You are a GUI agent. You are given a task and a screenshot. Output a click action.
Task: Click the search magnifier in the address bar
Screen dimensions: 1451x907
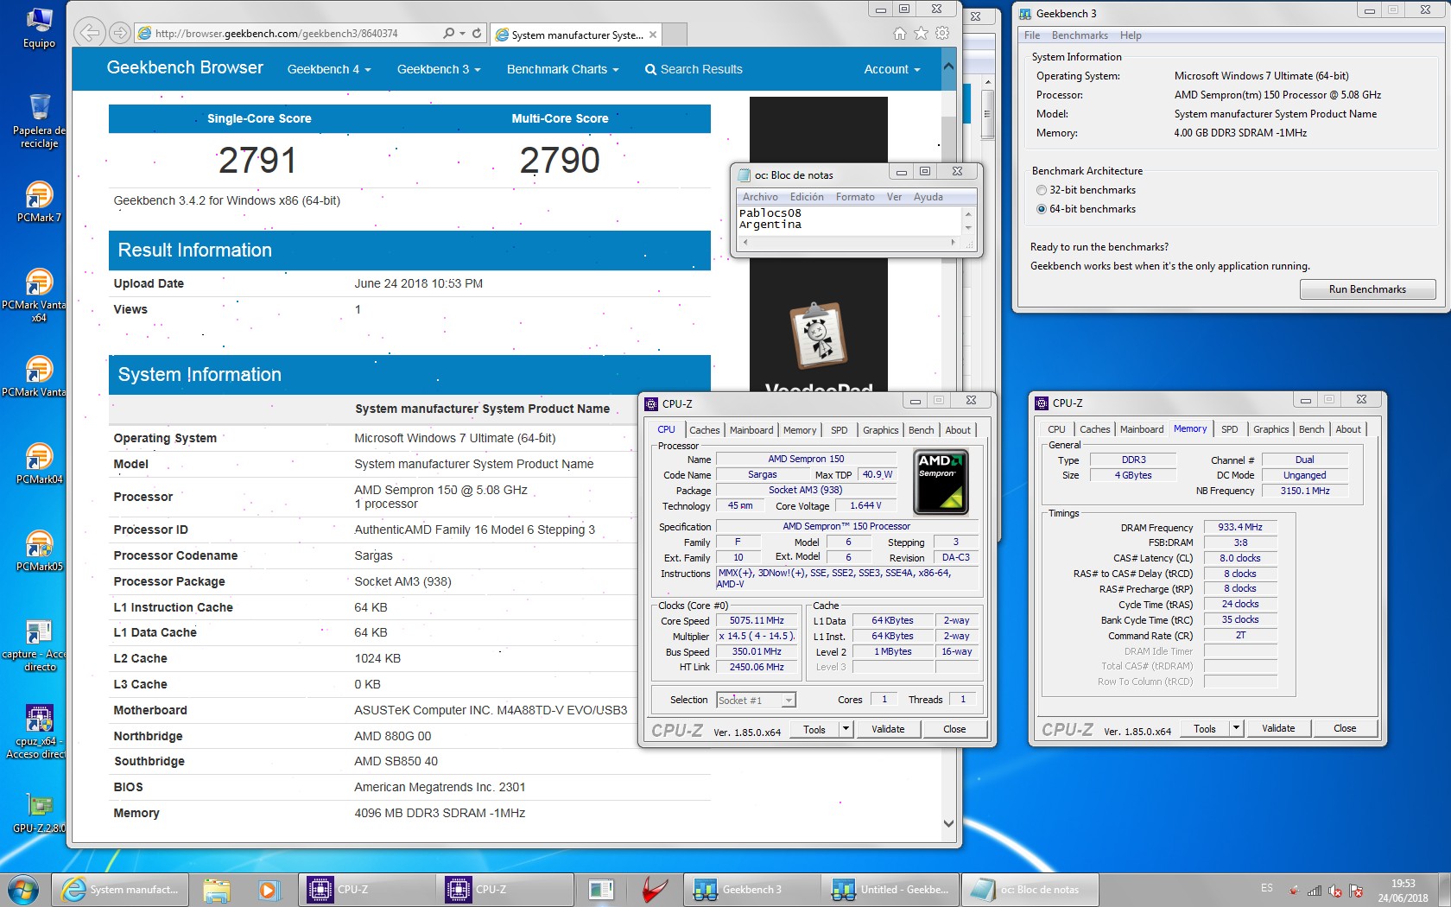tap(448, 33)
